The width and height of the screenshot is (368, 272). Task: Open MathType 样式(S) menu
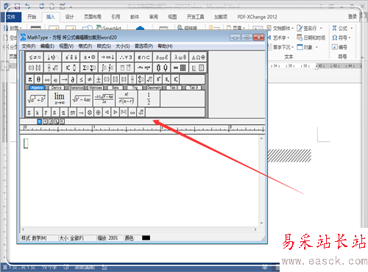point(104,46)
